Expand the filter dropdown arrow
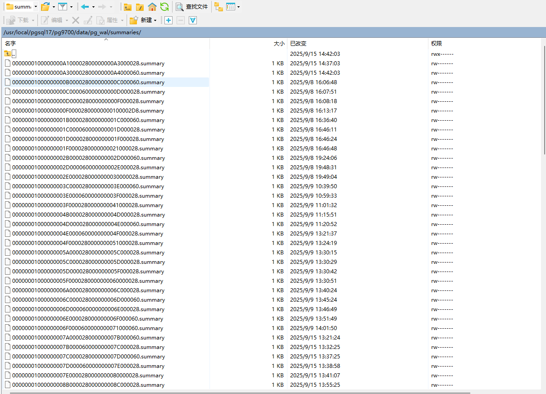The width and height of the screenshot is (546, 394). [71, 7]
